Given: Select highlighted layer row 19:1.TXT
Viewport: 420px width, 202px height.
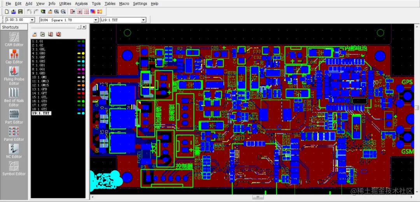Looking at the screenshot, I should (58, 113).
